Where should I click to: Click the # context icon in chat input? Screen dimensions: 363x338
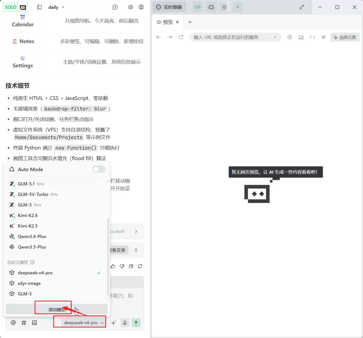coord(24,323)
